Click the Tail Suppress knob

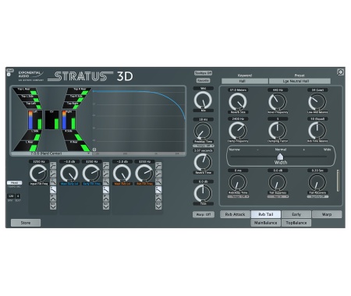click(278, 182)
